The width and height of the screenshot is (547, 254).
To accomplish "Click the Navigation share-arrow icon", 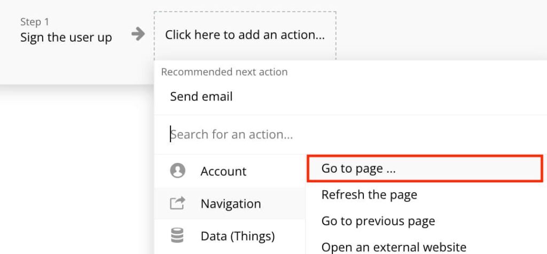I will pos(177,203).
